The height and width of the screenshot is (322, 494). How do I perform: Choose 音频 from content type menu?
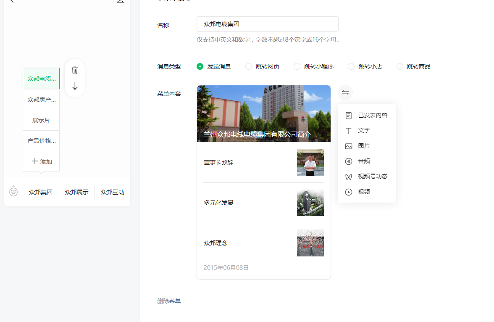(367, 161)
